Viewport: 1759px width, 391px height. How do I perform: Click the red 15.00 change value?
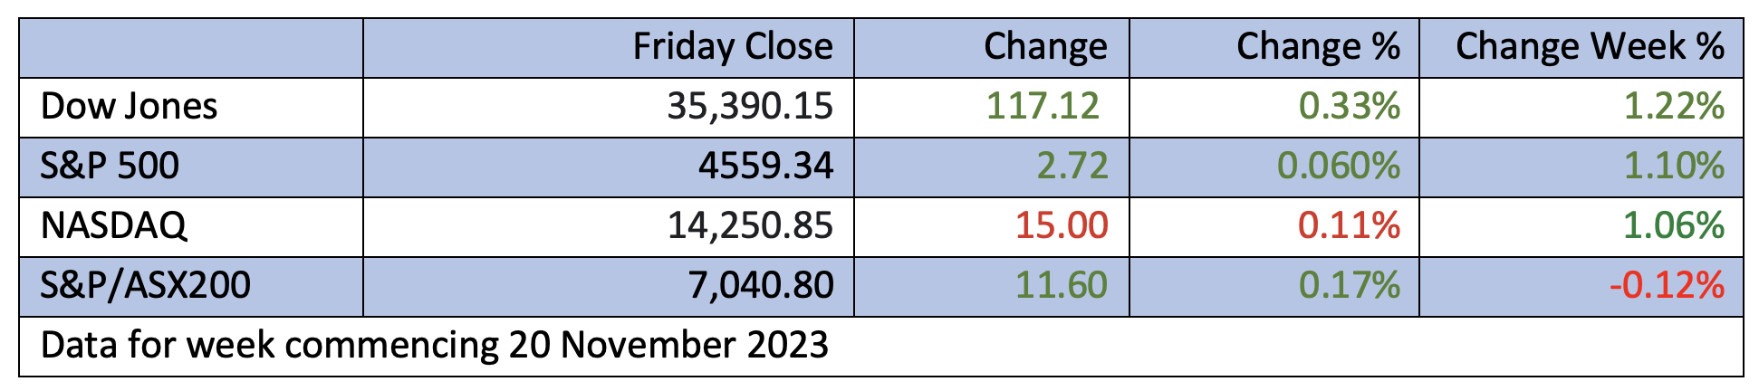click(x=1062, y=226)
